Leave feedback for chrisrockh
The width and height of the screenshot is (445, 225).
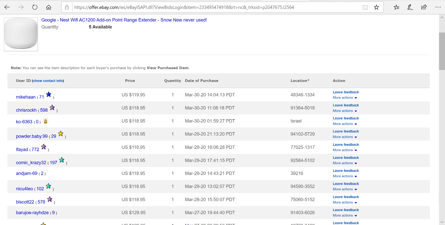(346, 105)
